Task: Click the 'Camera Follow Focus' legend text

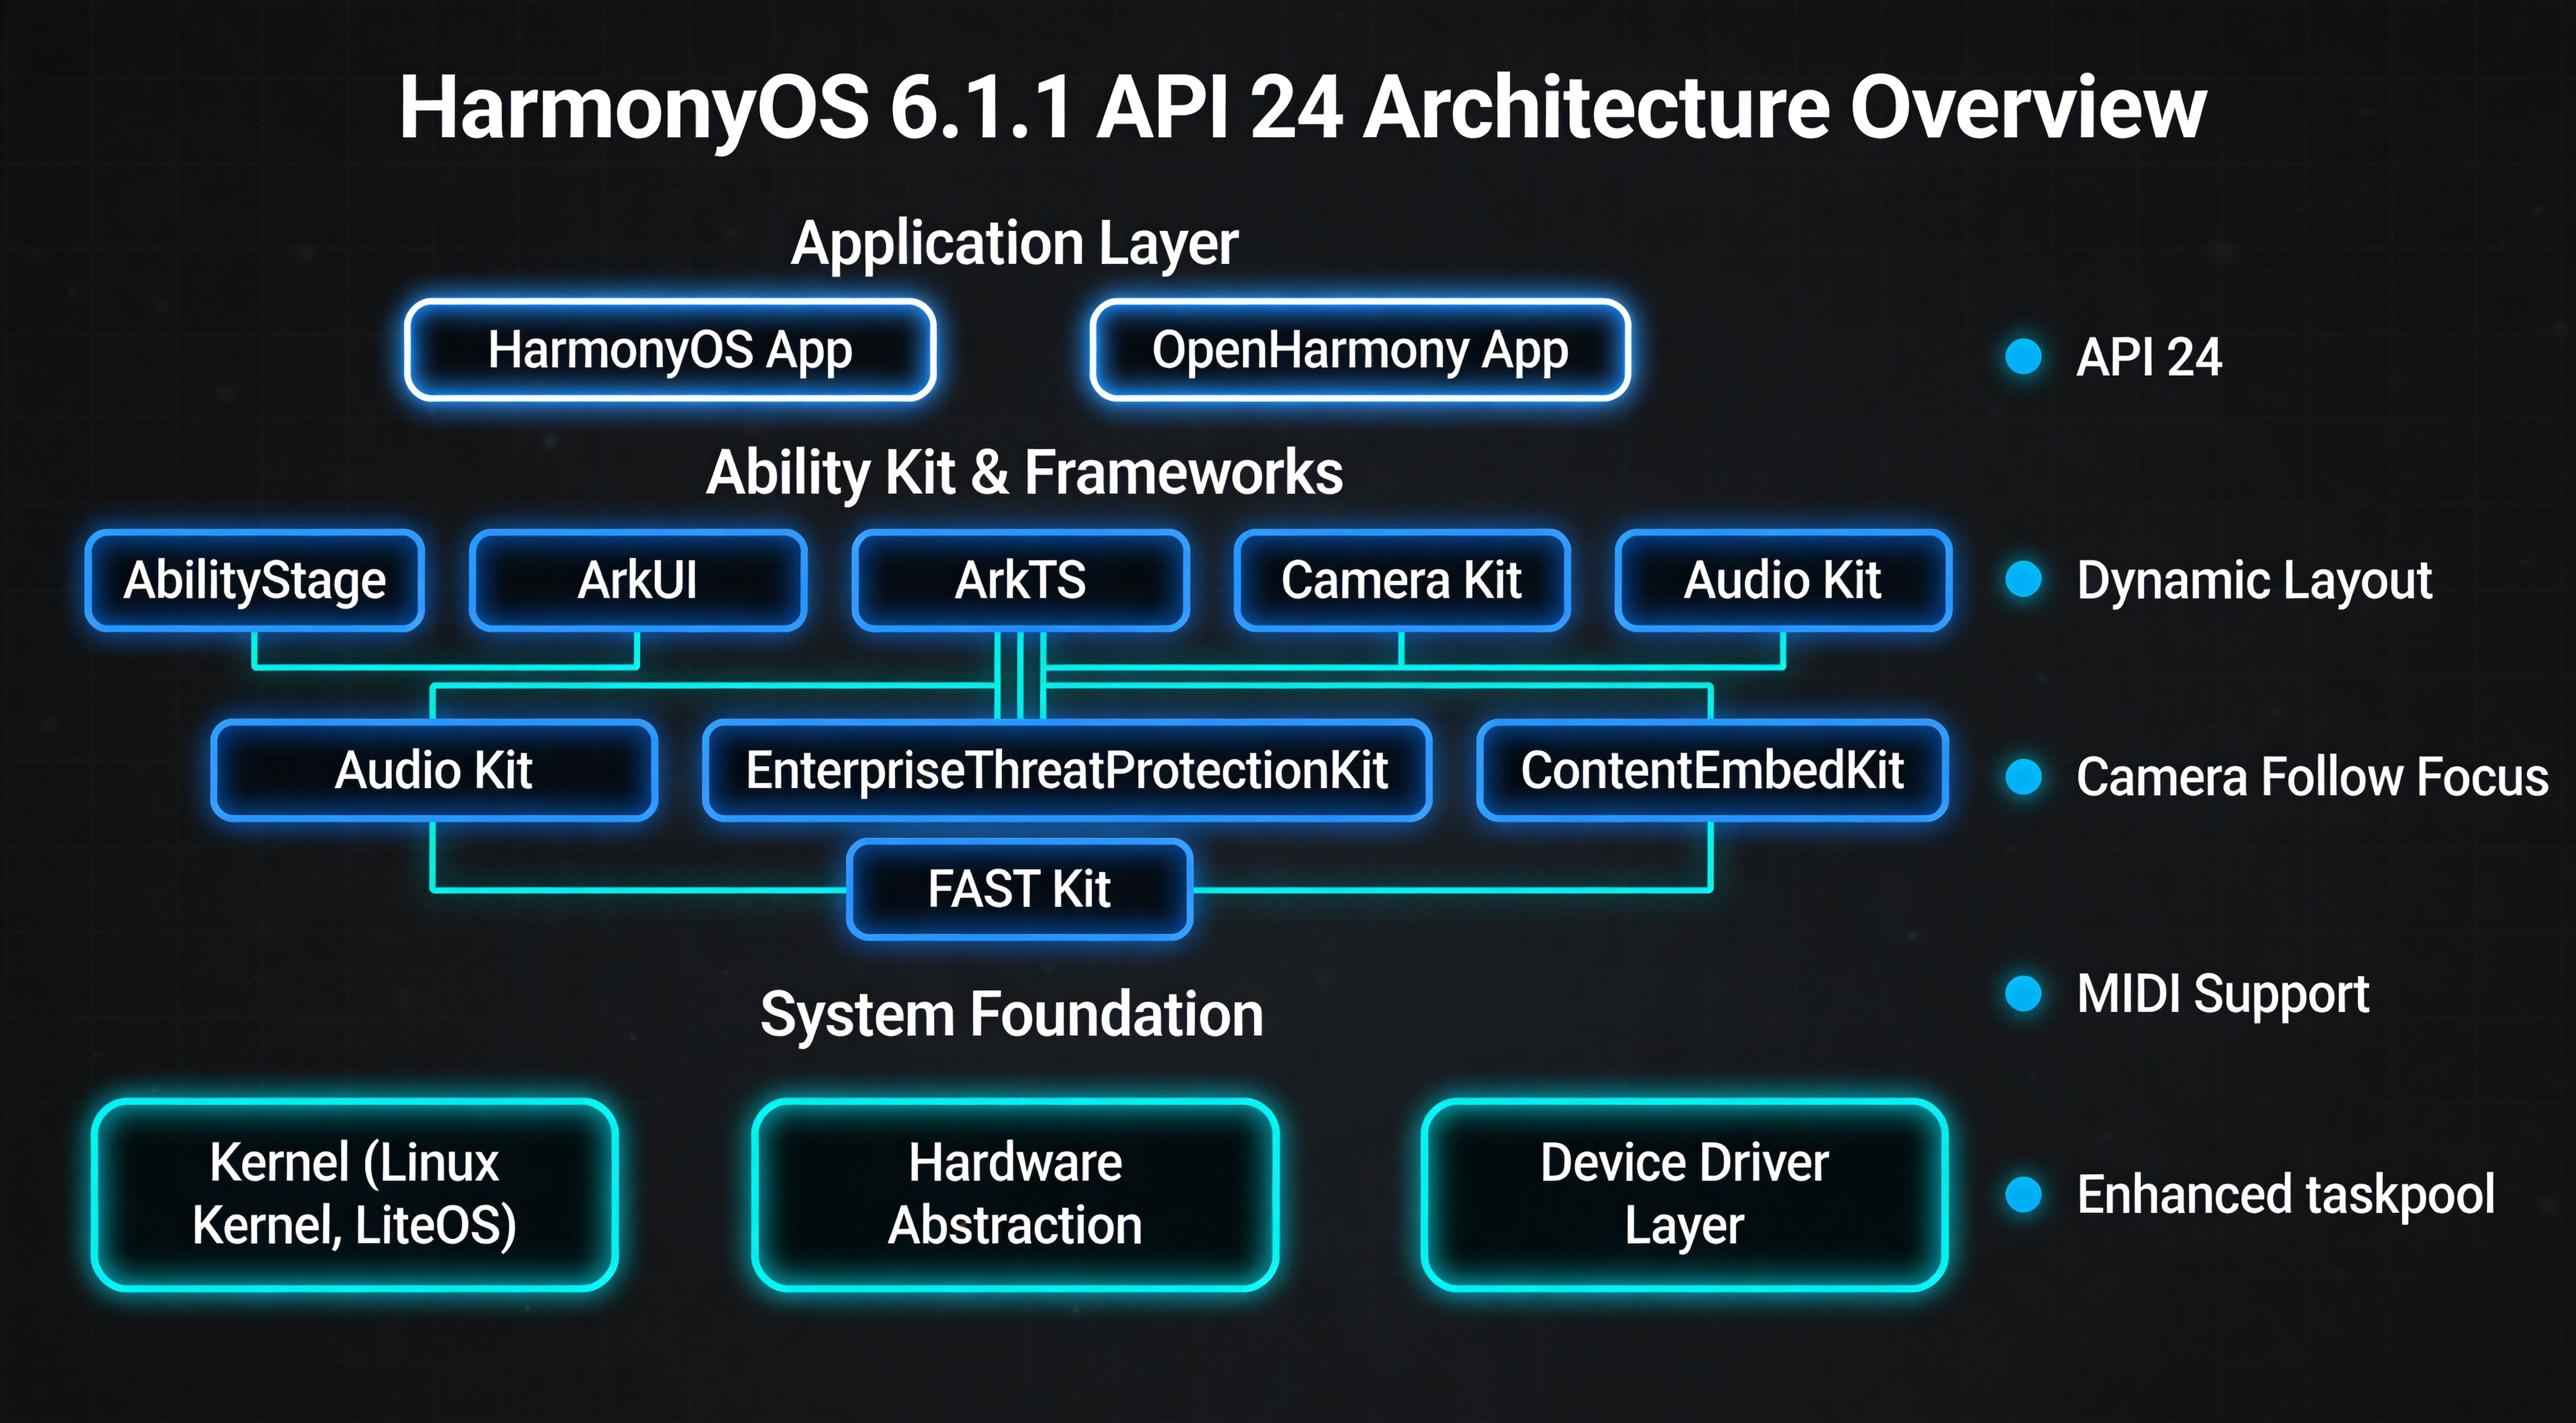Action: click(x=2312, y=777)
